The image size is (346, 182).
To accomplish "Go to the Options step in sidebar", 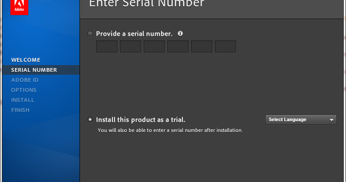I will [24, 90].
